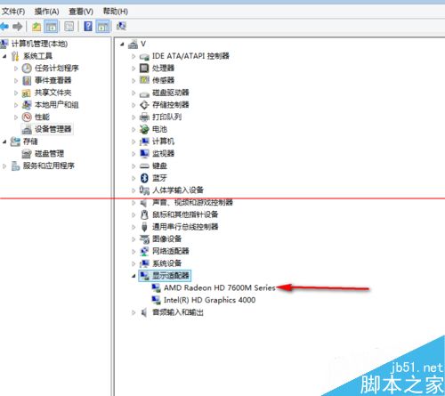Open the 操作(A) menu
This screenshot has width=445, height=396.
(46, 12)
